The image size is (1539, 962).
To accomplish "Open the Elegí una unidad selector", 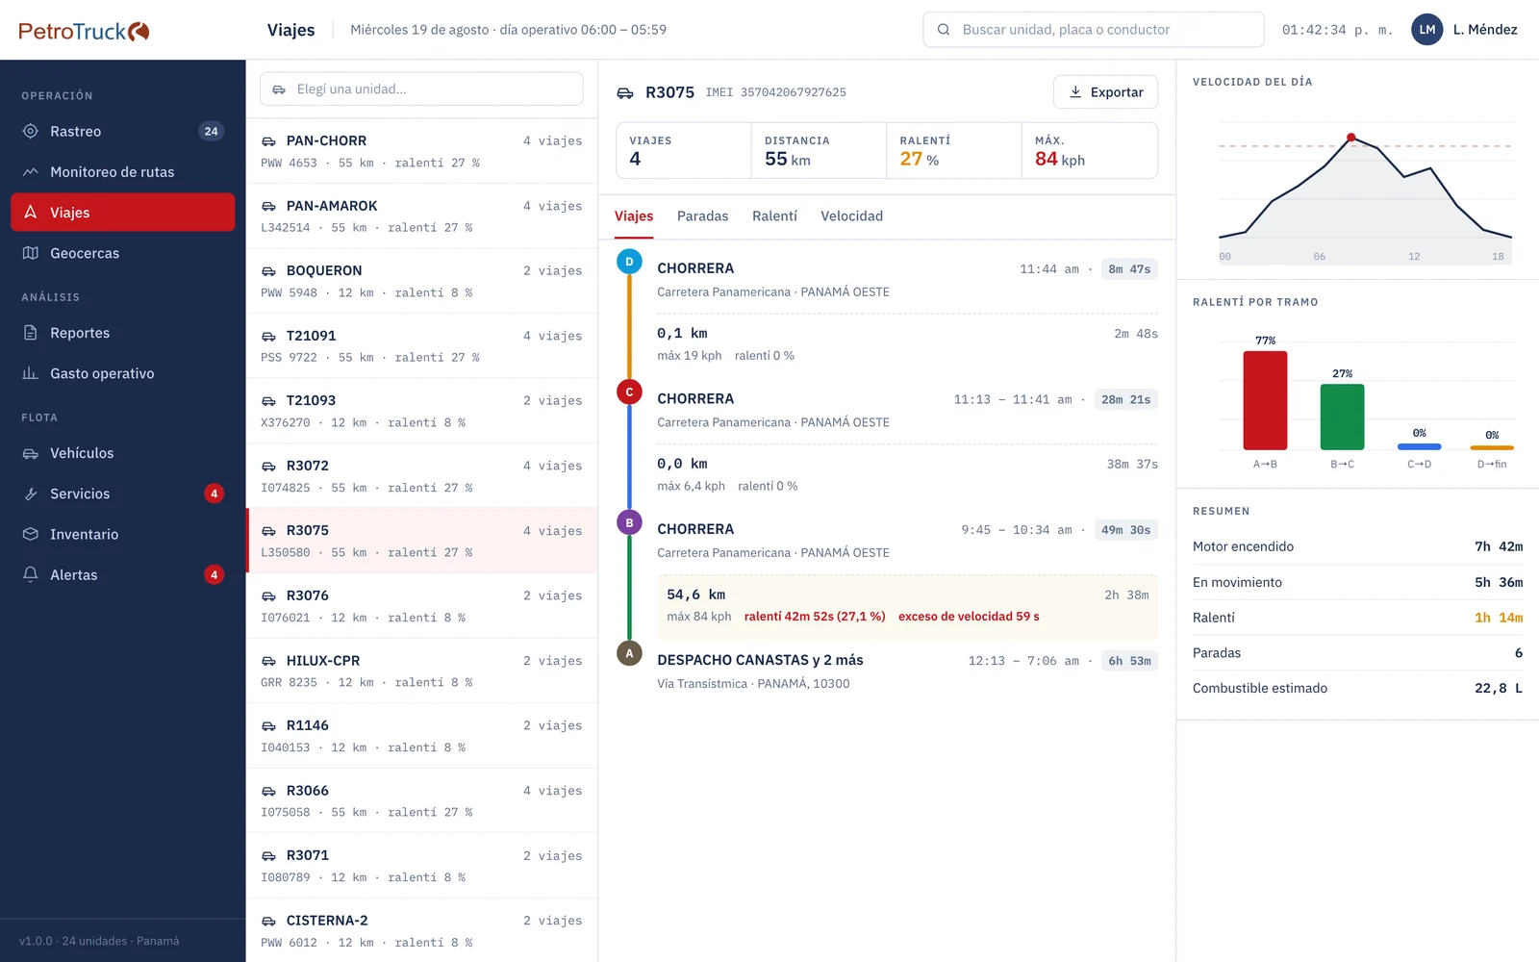I will click(x=421, y=89).
